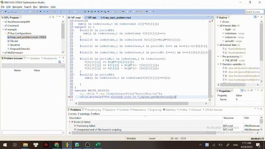This screenshot has height=149, width=265.
Task: Click the Description column header
Action: click(x=75, y=118)
